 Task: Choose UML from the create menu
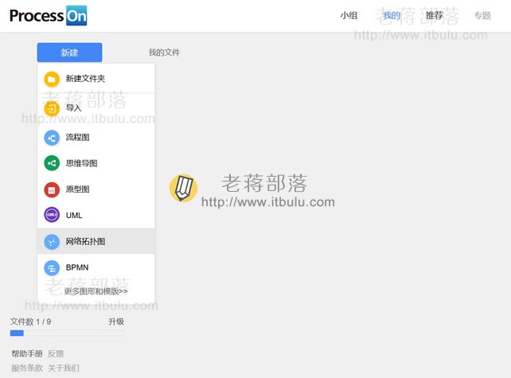click(x=96, y=215)
